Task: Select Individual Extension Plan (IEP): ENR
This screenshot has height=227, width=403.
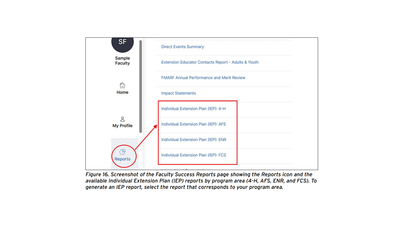Action: click(x=194, y=139)
